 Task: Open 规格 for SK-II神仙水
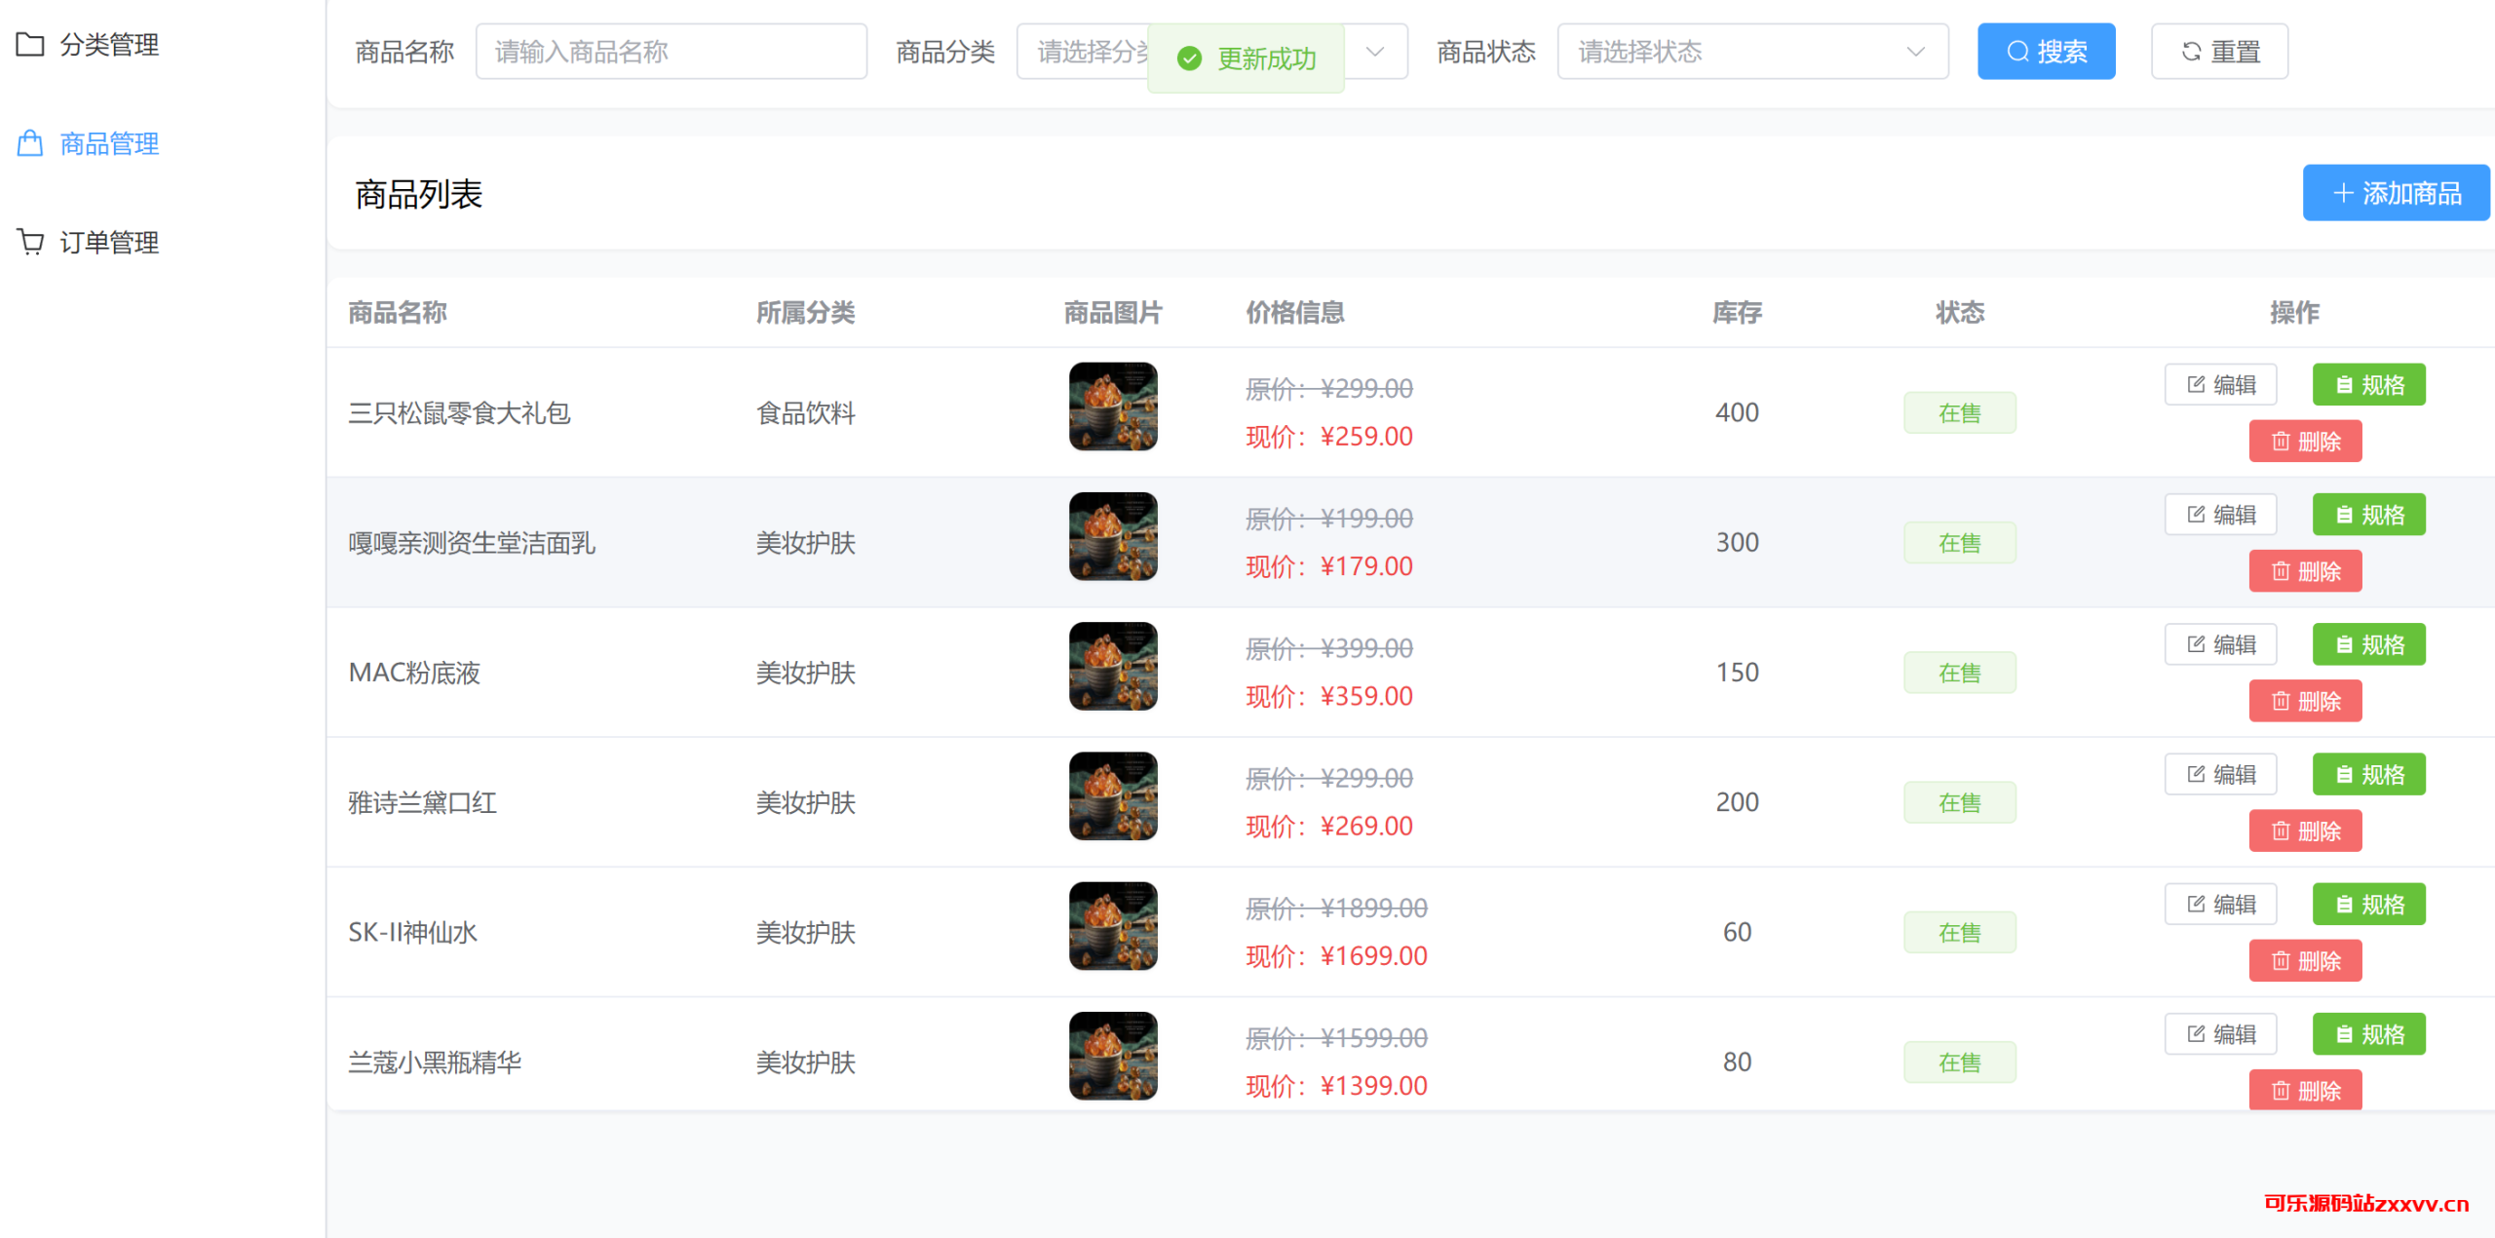click(x=2368, y=904)
